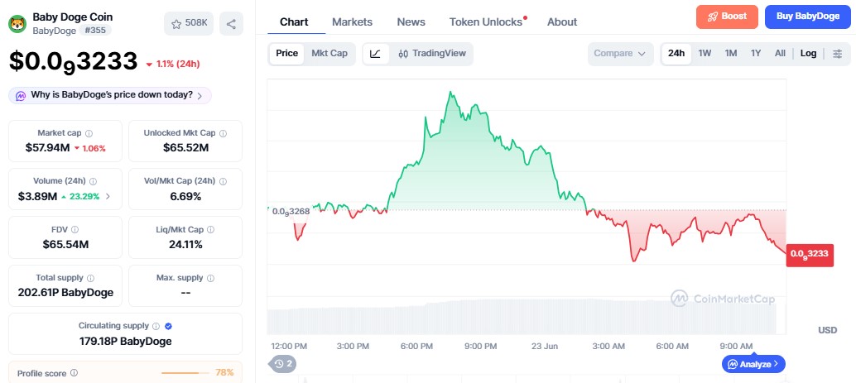Click the 0.0₉3268 baseline price label
Viewport: 856px width, 383px height.
(291, 211)
